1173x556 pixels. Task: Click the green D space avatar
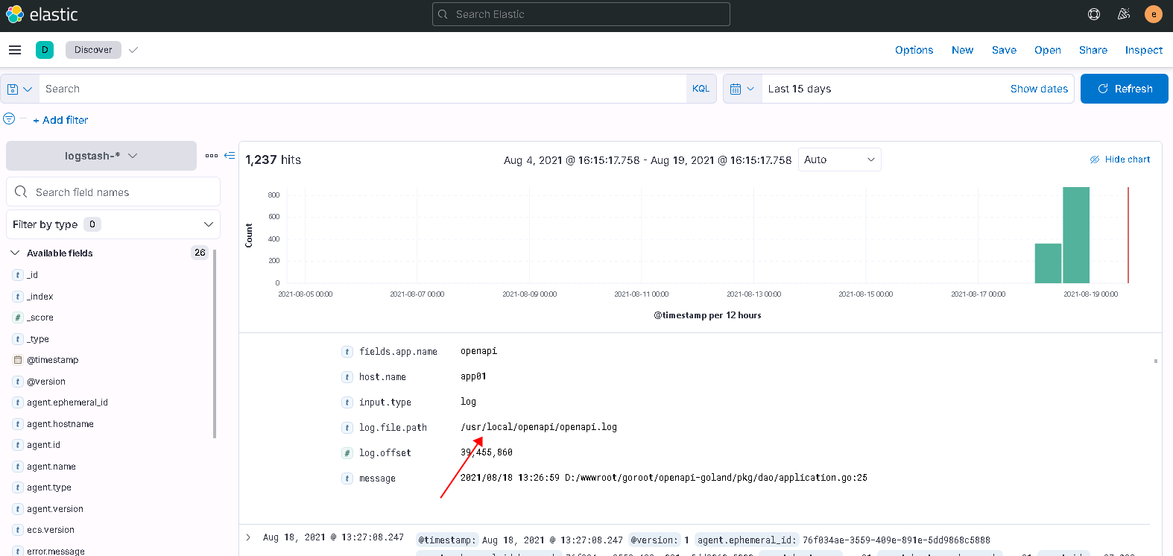point(45,50)
